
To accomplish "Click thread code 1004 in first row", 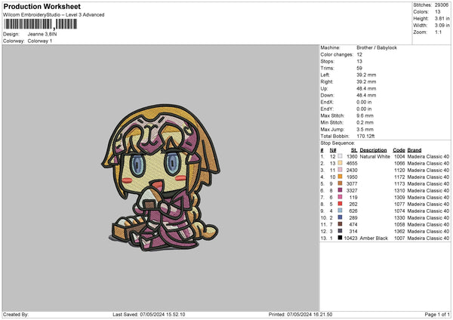I will (x=399, y=156).
